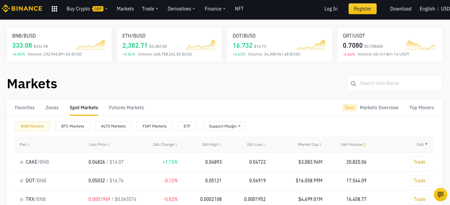Screen dimensions: 450x205
Task: Star the DOT/BNB pair as favorite
Action: tap(22, 181)
